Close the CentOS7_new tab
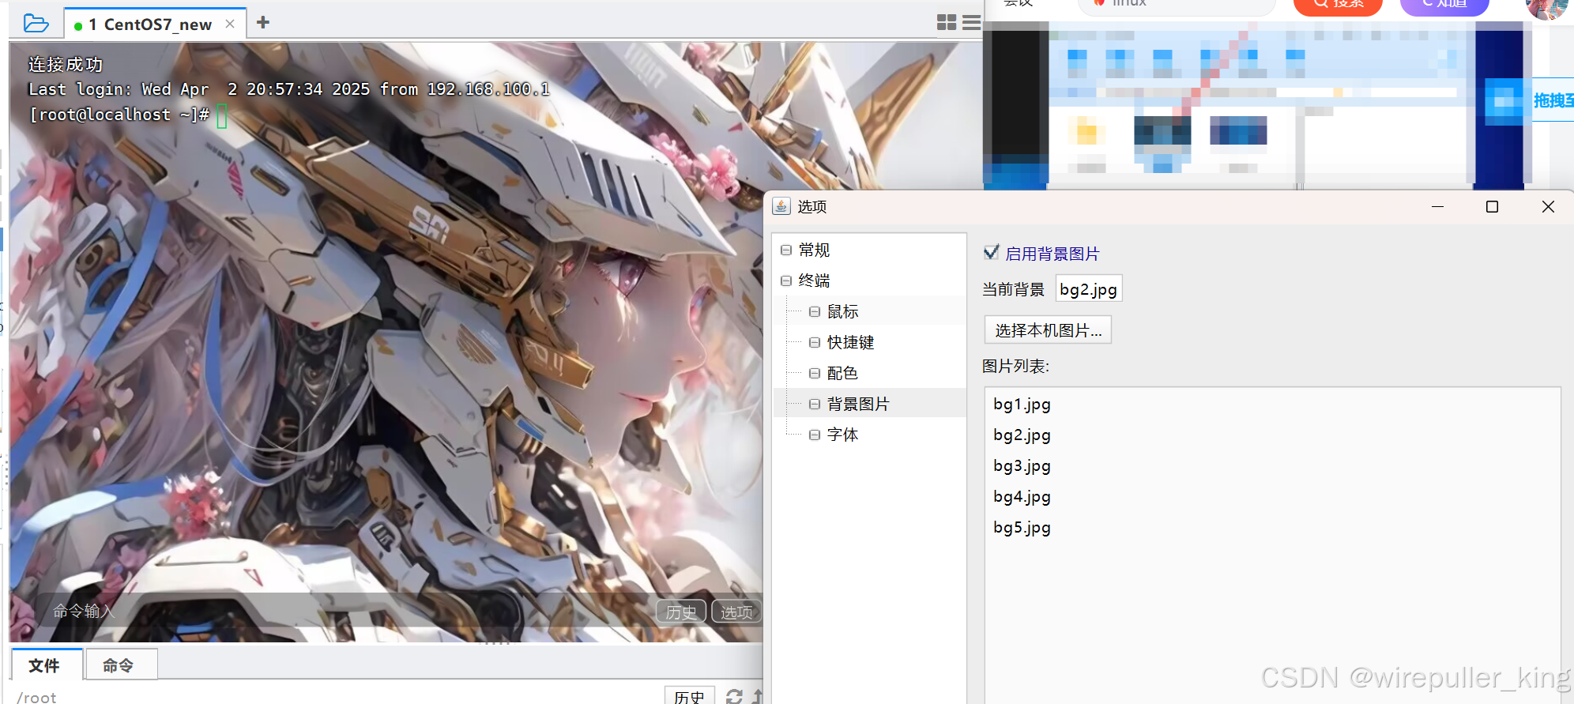The height and width of the screenshot is (704, 1574). (x=230, y=24)
